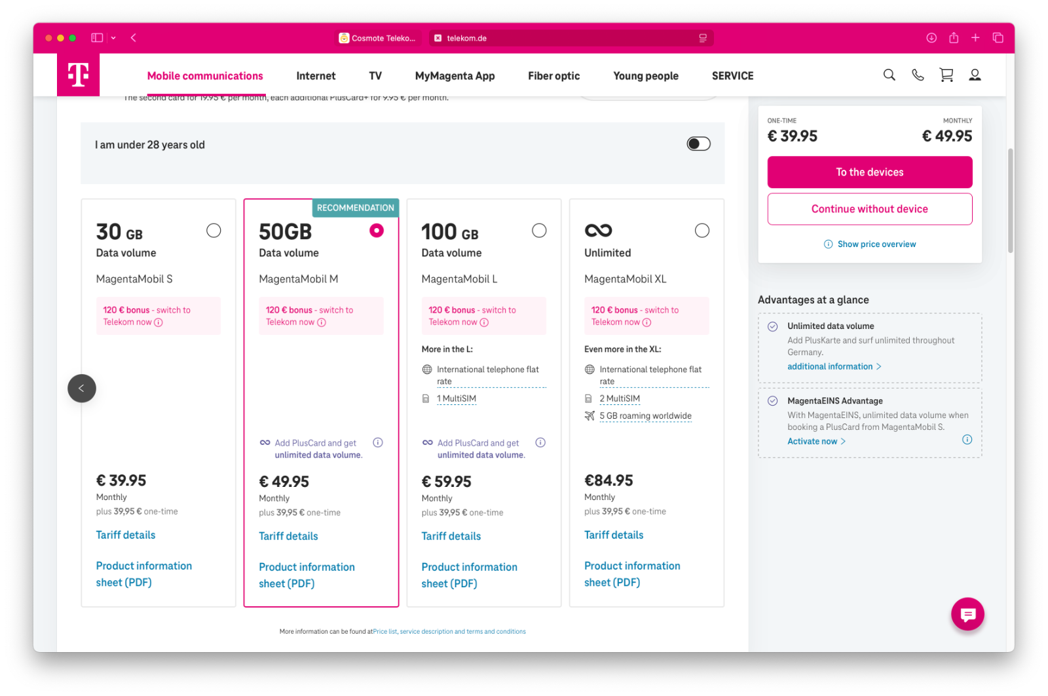Open Mobile communications menu
Viewport: 1048px width, 696px height.
(x=205, y=76)
